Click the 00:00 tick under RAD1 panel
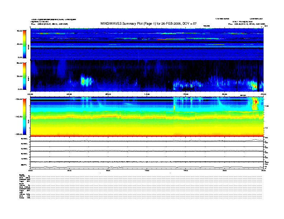The image size is (284, 219). 30,94
